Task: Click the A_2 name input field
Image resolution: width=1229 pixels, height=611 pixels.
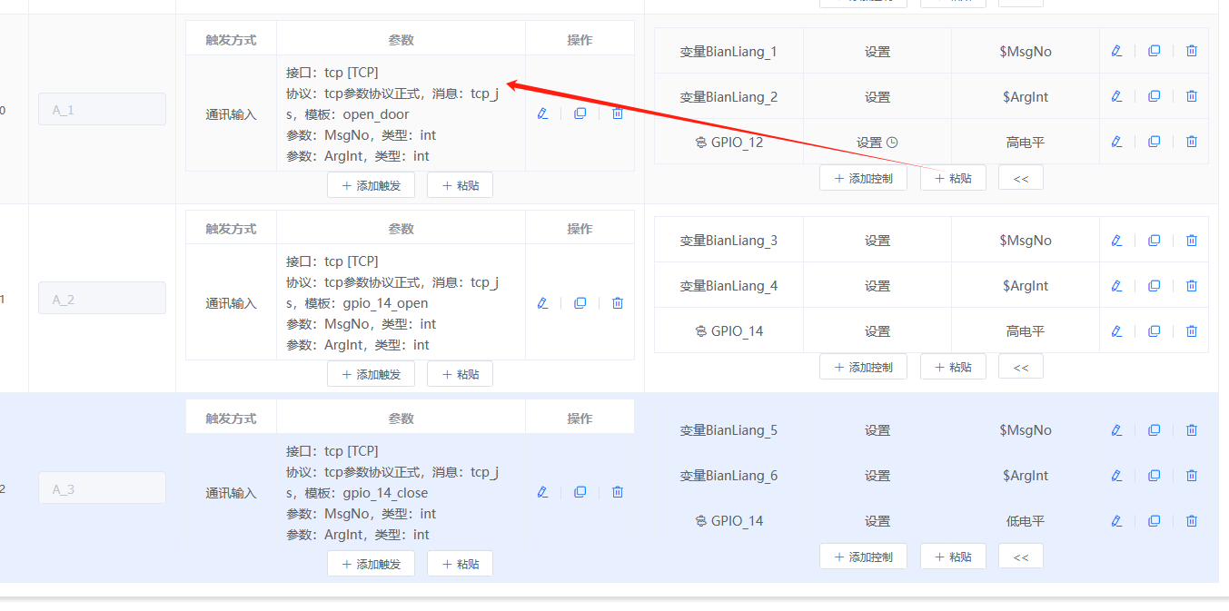Action: point(102,298)
